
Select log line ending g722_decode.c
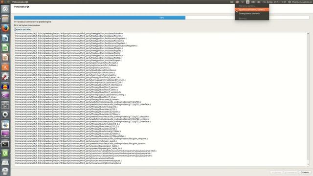coord(82,116)
